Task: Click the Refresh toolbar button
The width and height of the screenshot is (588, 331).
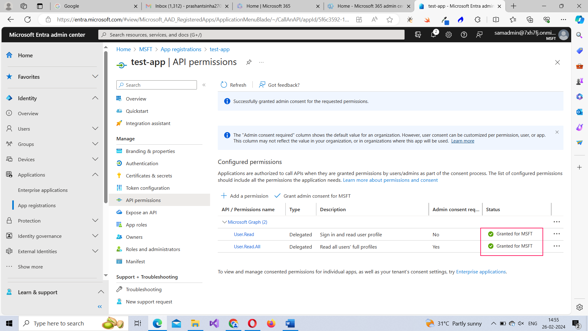Action: coord(233,85)
